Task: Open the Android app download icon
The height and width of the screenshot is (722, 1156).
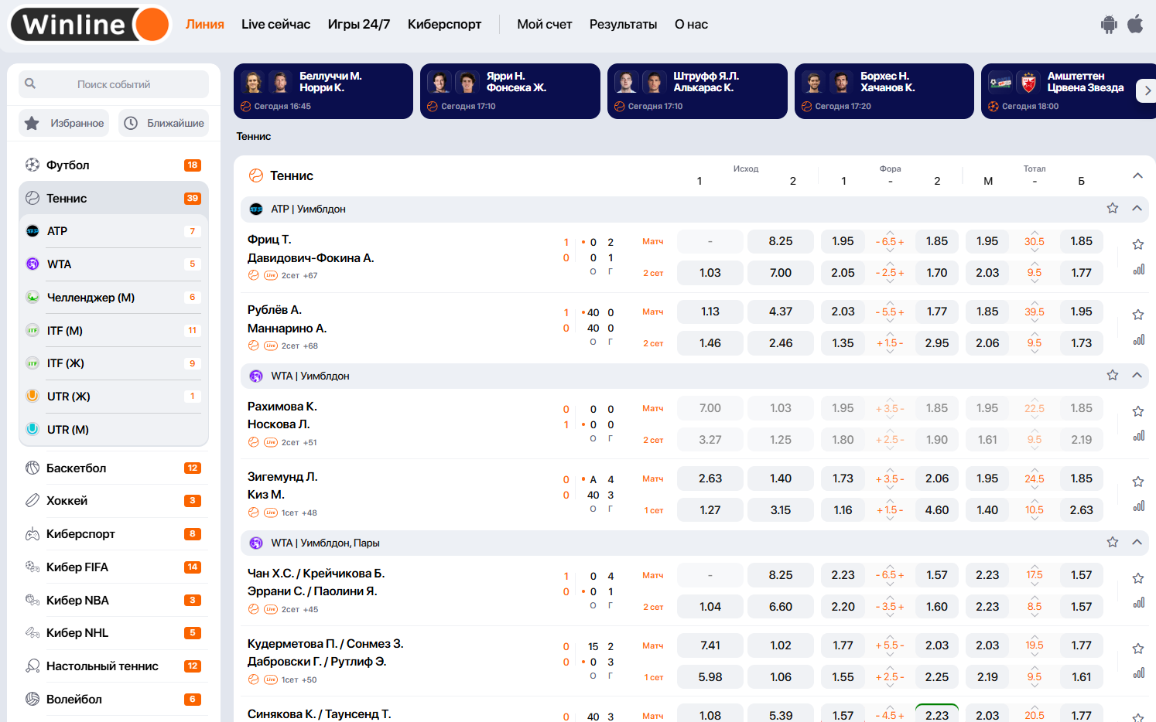Action: pos(1109,25)
